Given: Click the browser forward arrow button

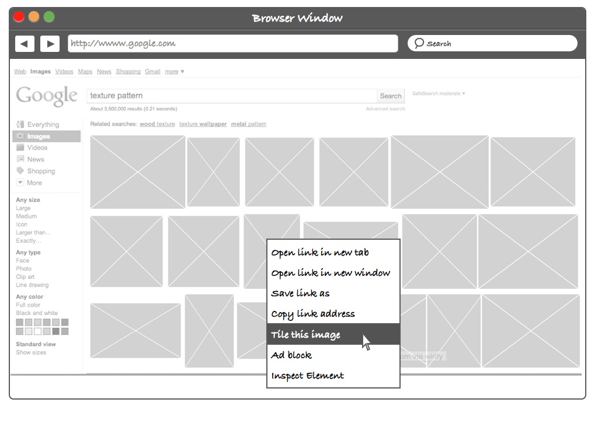Looking at the screenshot, I should point(50,44).
